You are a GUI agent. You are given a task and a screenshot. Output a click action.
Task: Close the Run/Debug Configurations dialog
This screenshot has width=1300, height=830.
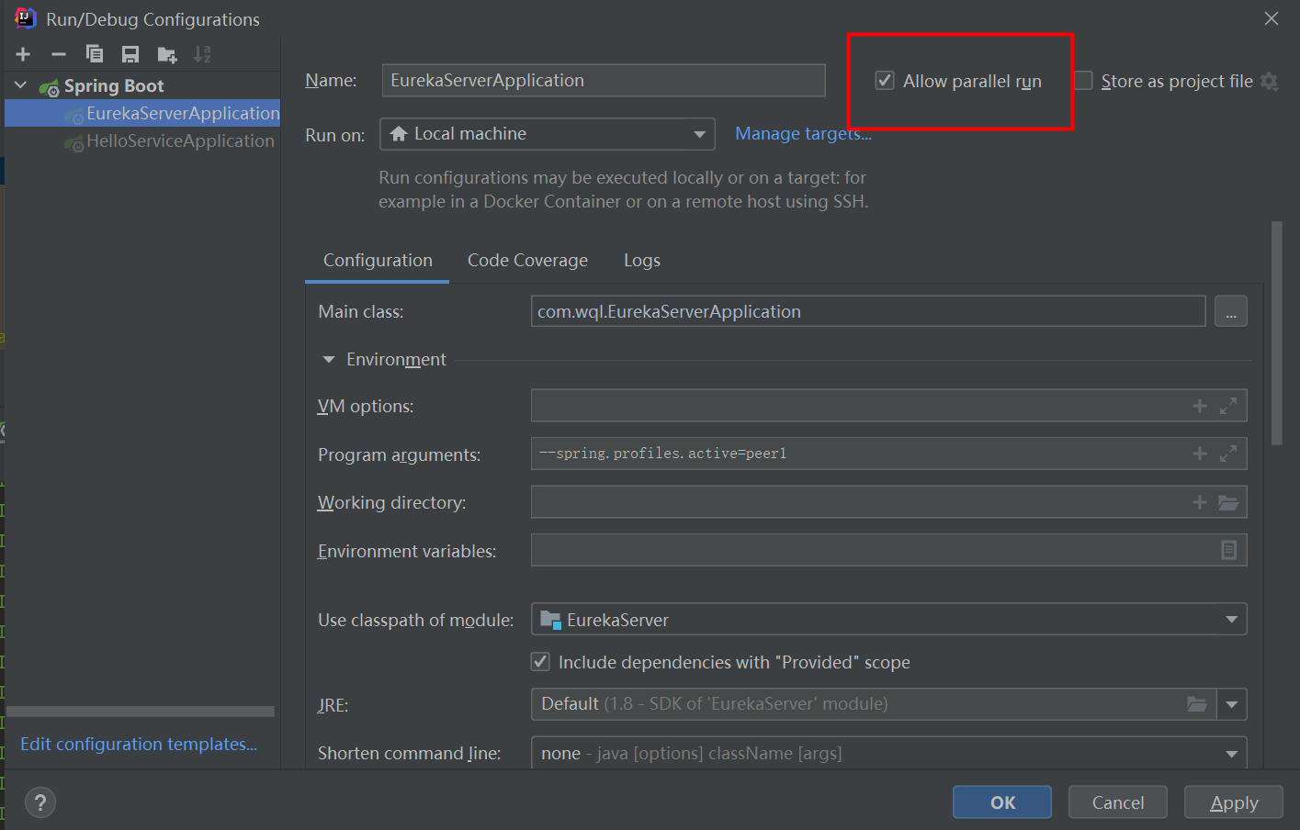pyautogui.click(x=1272, y=18)
